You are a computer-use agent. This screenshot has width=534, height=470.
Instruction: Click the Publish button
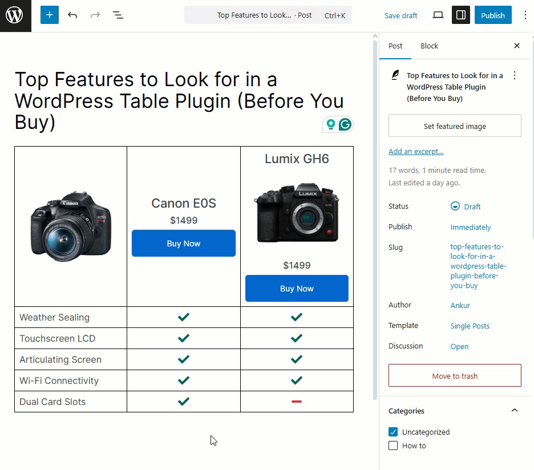click(493, 15)
